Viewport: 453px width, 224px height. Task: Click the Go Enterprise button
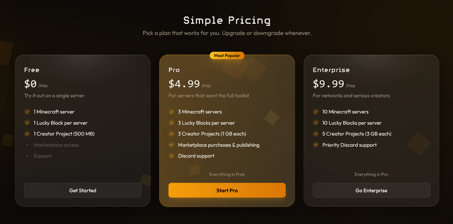tap(371, 190)
